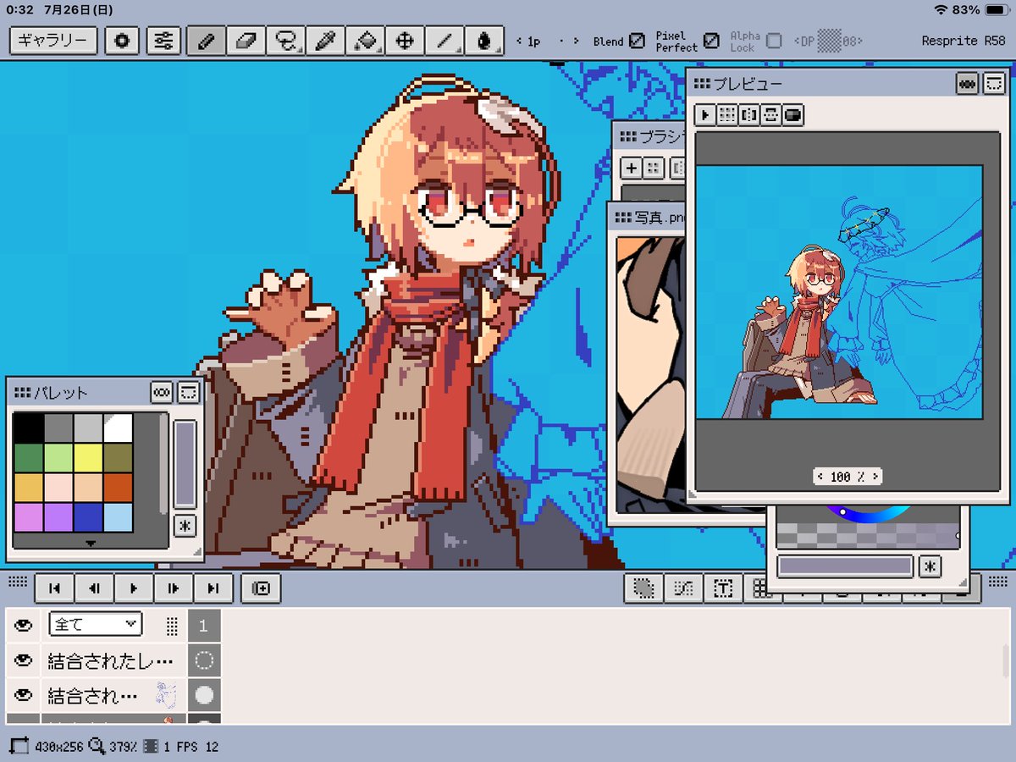This screenshot has width=1016, height=762.
Task: Add a new frame in timeline
Action: click(x=261, y=588)
